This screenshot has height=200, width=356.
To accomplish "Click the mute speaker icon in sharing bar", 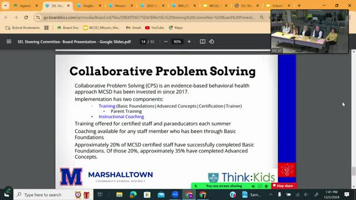I will coord(253,186).
